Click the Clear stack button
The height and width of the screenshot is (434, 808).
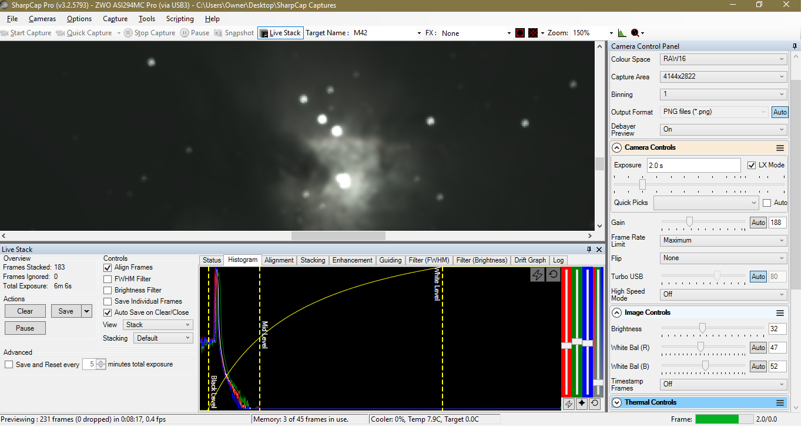pos(25,311)
